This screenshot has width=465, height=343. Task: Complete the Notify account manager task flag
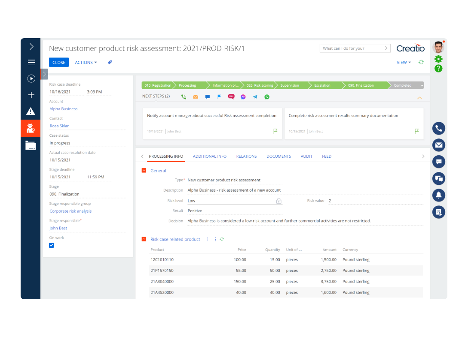tap(275, 131)
